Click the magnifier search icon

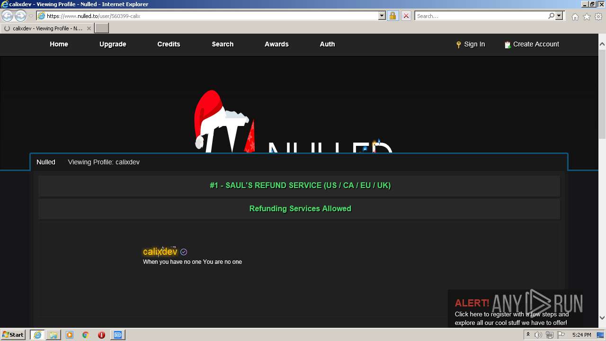coord(551,16)
